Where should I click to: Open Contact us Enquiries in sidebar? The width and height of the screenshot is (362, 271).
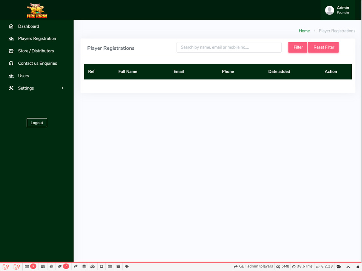tap(37, 63)
